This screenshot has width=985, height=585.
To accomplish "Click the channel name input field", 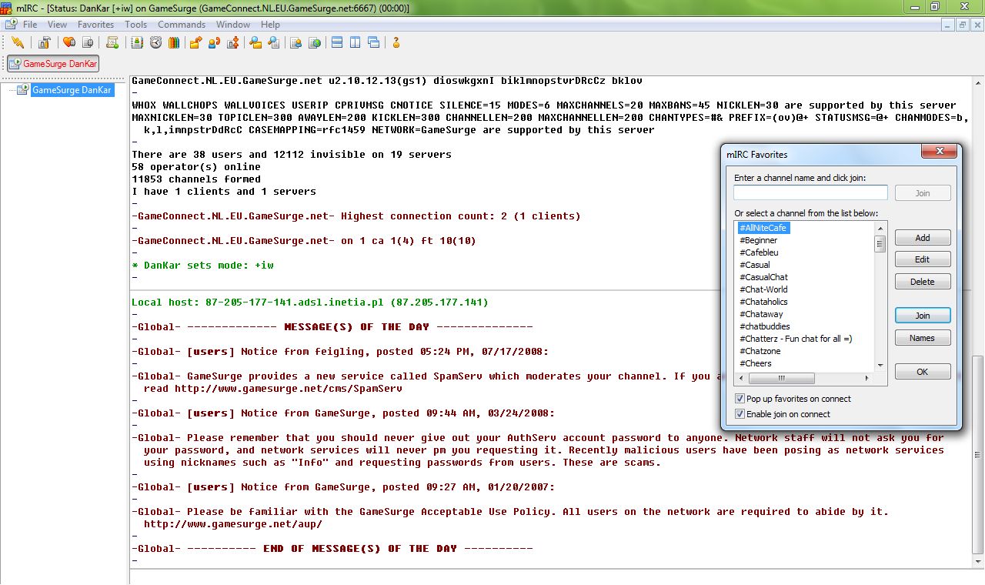I will tap(810, 192).
